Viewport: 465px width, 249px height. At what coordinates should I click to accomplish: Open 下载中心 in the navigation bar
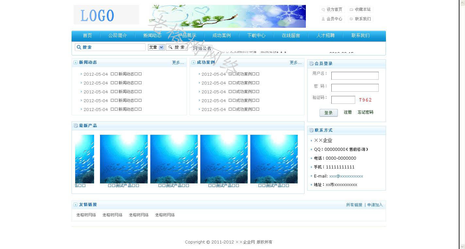coord(256,36)
